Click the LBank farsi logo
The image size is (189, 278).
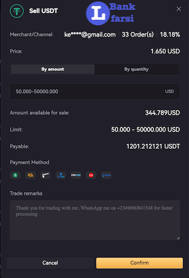pos(110,13)
